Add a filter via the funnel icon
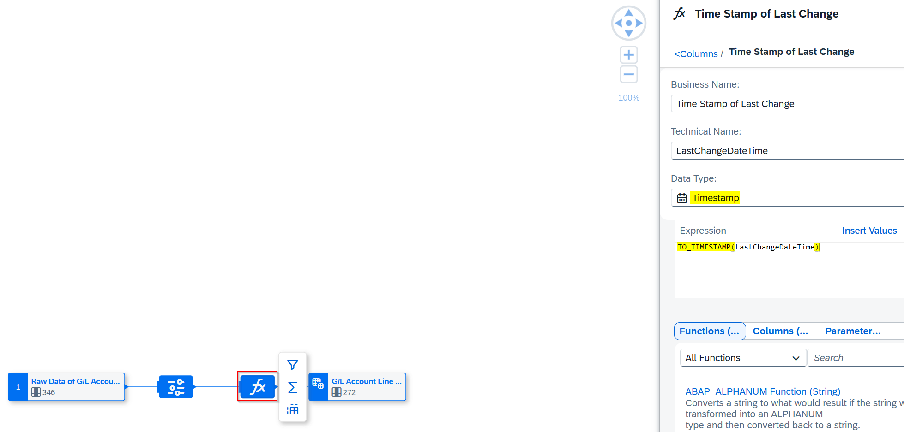This screenshot has width=904, height=432. tap(293, 365)
